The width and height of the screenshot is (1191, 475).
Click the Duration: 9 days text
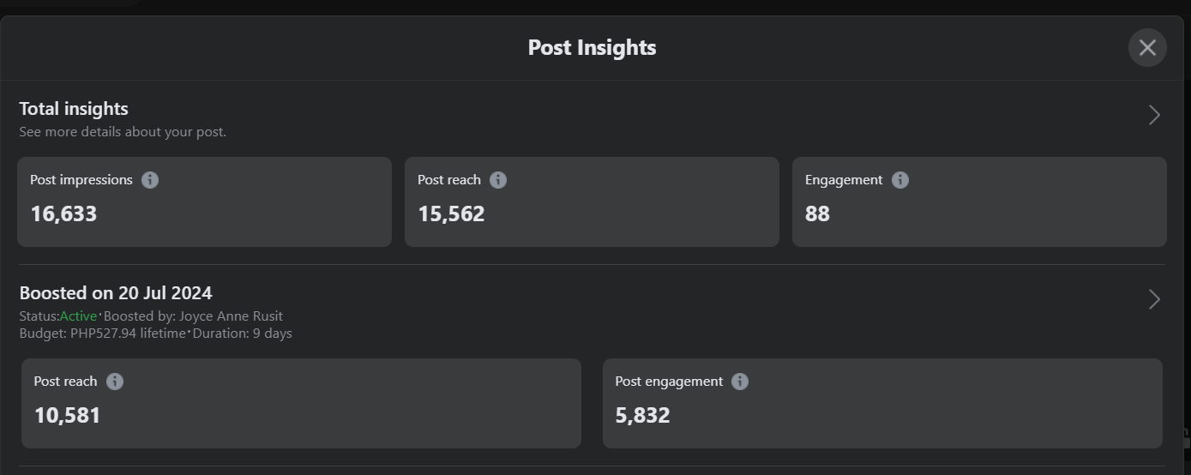pos(242,334)
